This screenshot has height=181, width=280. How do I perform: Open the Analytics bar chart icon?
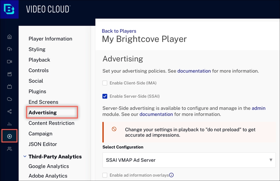10,124
